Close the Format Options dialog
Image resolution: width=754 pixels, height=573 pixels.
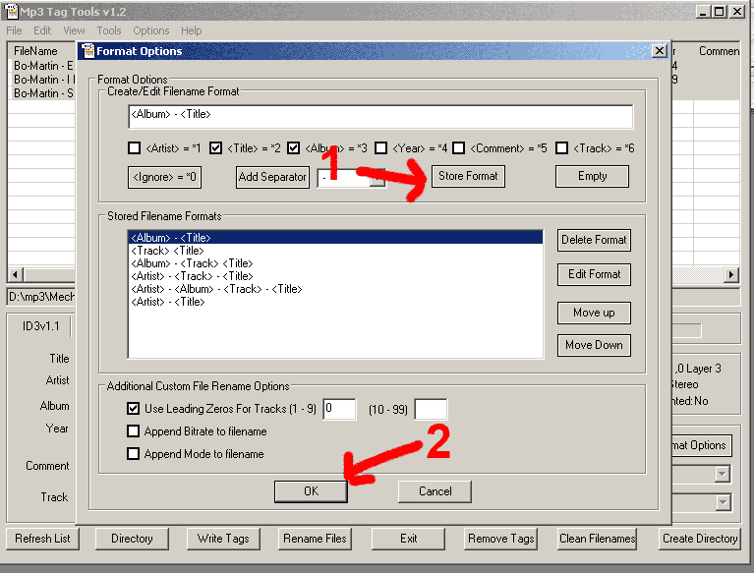tap(660, 50)
